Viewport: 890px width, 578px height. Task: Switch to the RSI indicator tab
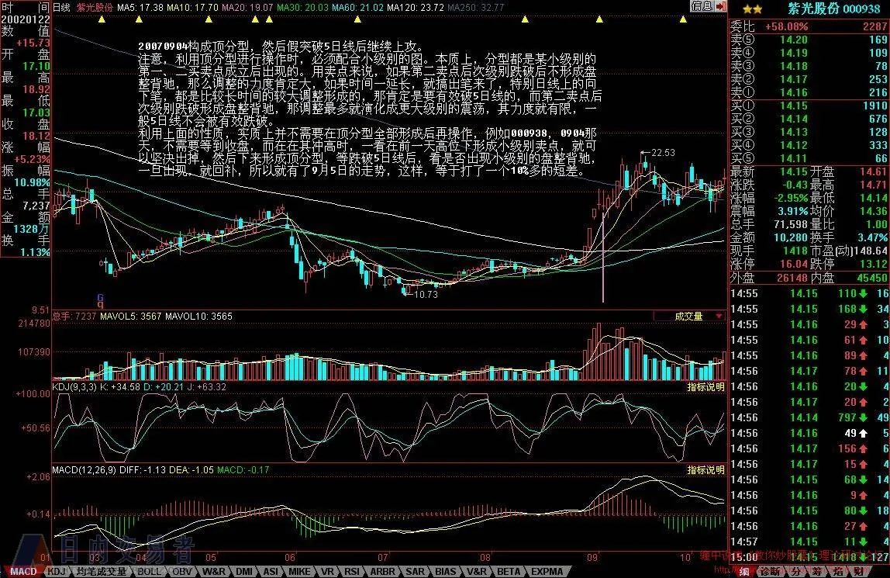pyautogui.click(x=352, y=571)
